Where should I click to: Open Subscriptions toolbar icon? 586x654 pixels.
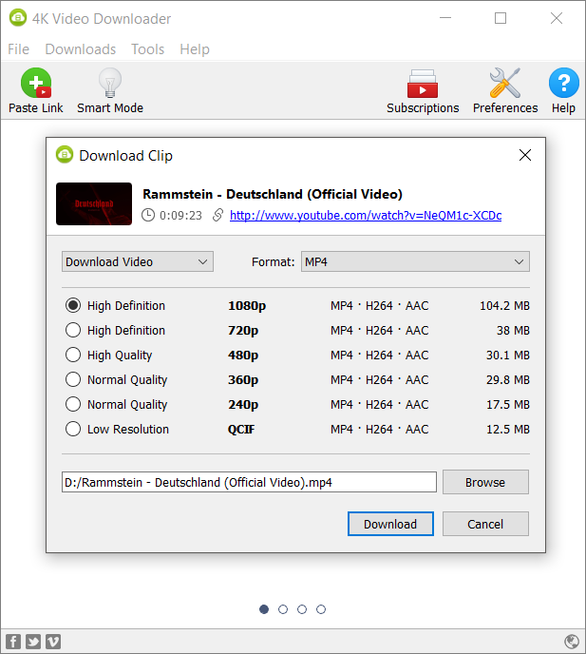point(423,84)
